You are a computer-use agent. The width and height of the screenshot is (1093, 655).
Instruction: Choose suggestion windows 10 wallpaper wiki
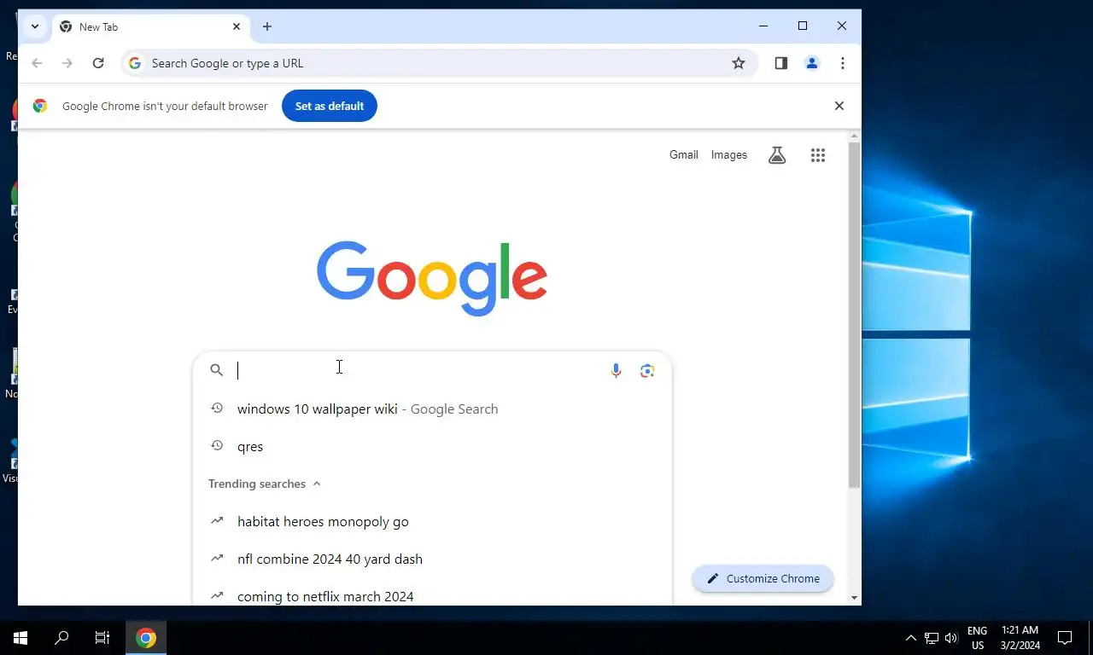(432, 409)
